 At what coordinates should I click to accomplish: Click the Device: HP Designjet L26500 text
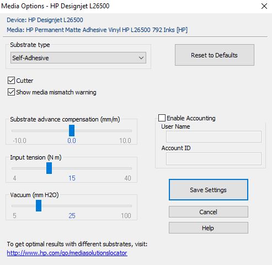pyautogui.click(x=45, y=20)
